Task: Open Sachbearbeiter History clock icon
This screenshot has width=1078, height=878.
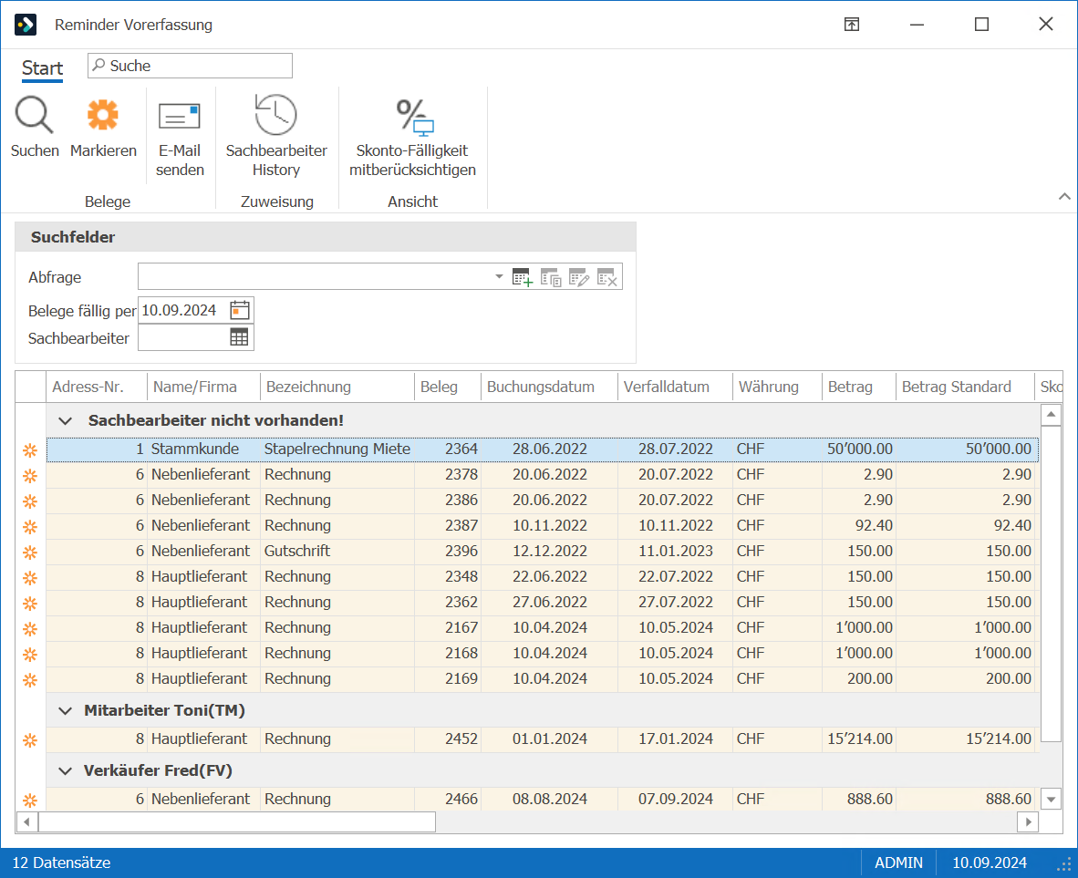Action: click(275, 114)
